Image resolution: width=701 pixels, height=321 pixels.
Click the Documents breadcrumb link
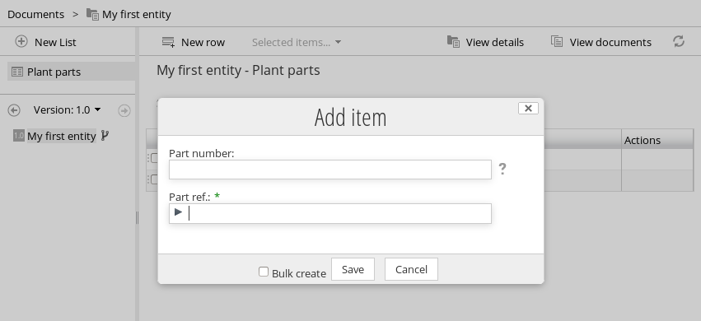[x=35, y=14]
